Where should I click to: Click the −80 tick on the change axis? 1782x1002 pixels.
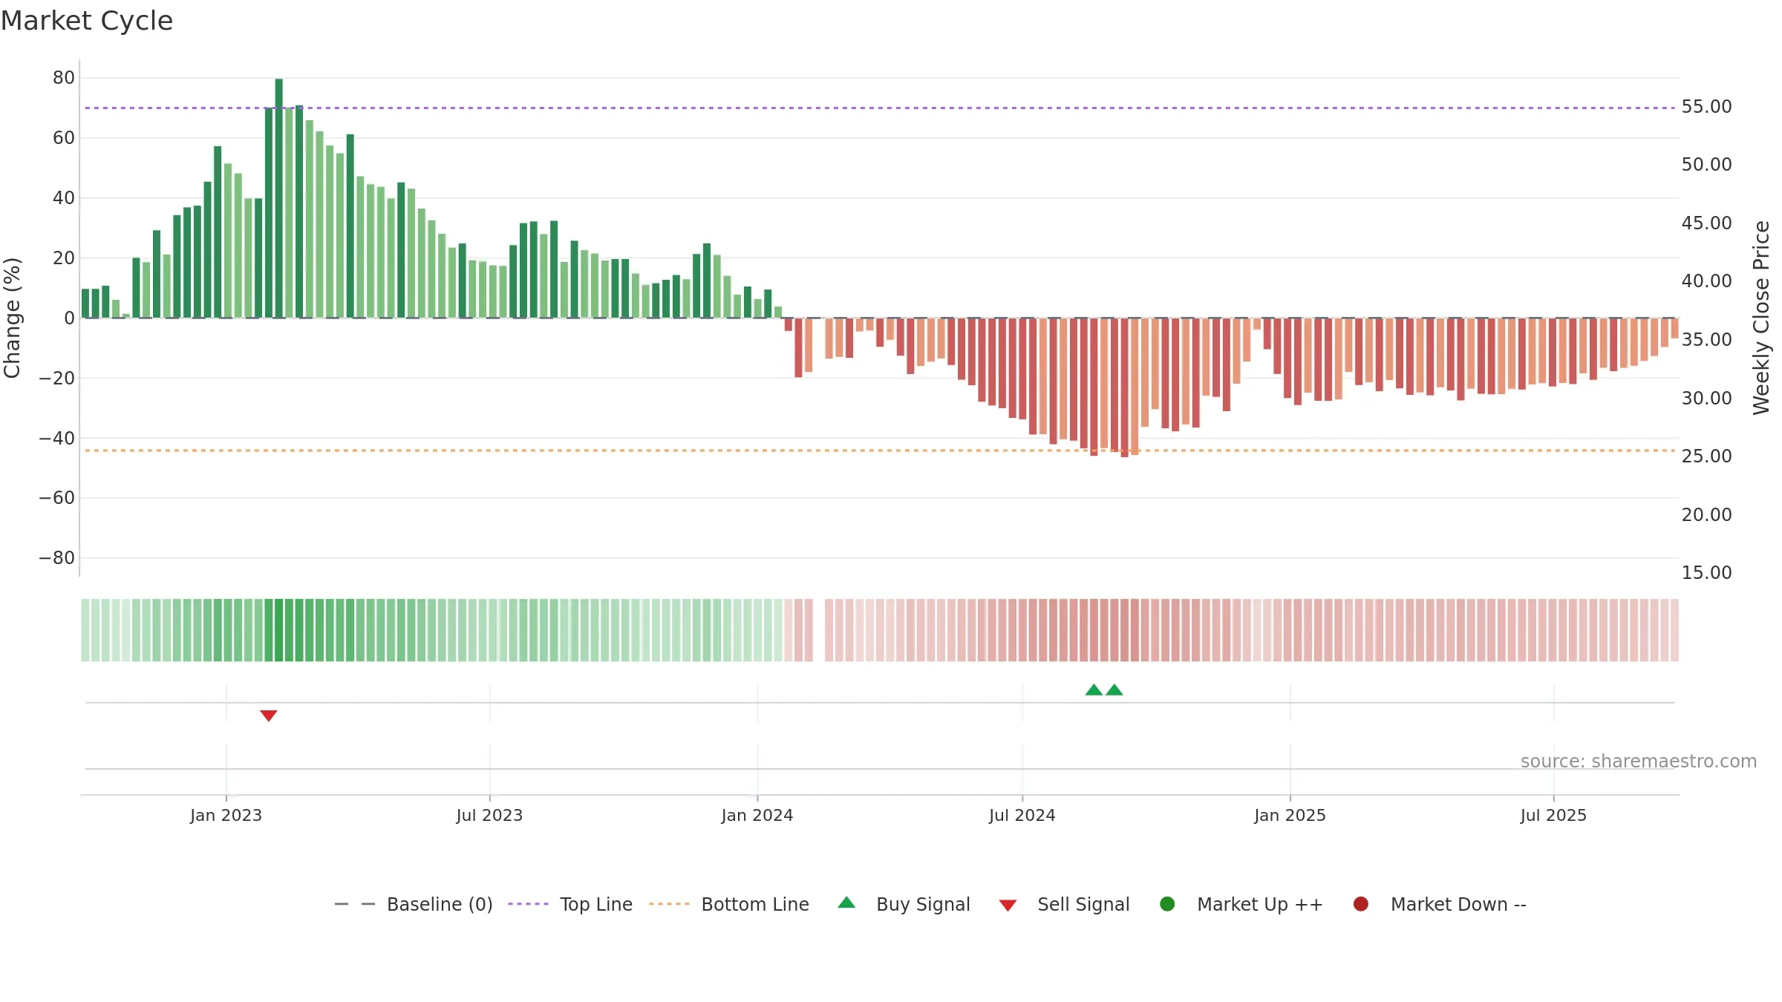57,558
